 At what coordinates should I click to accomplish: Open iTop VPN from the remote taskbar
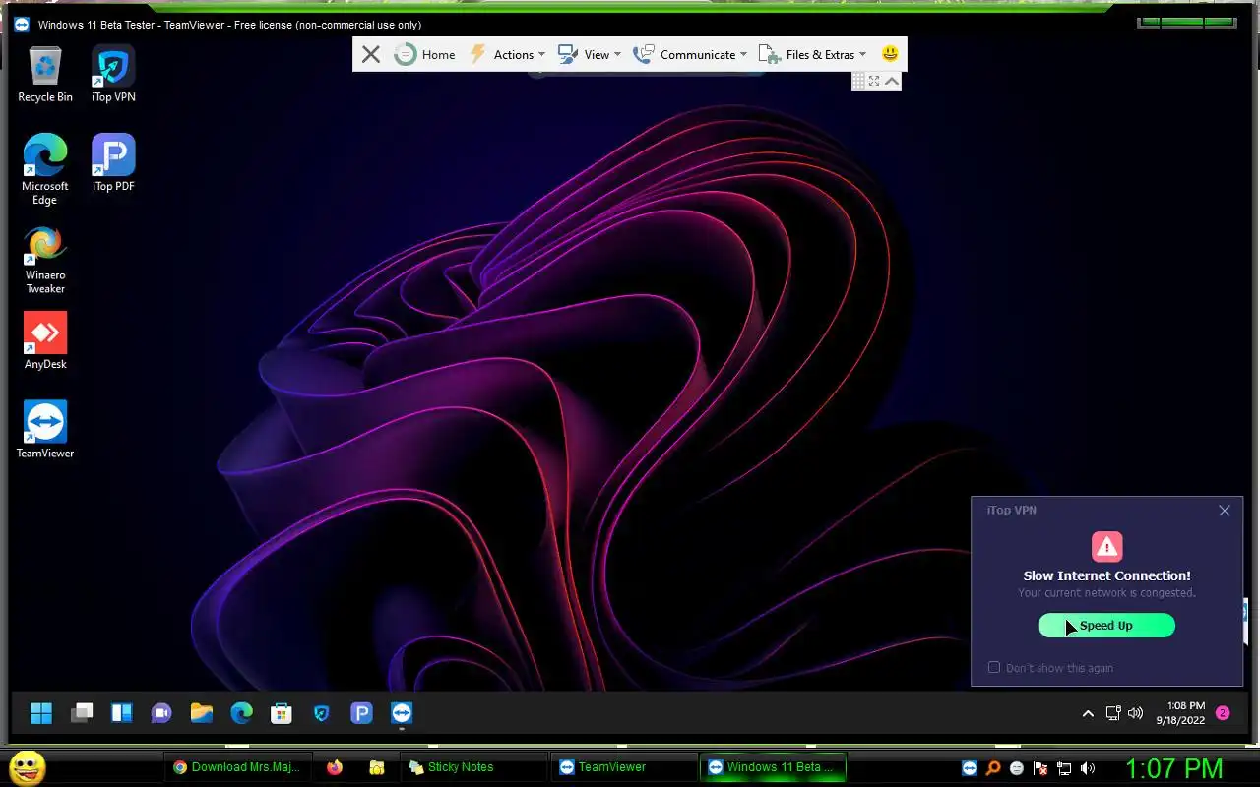pos(321,713)
